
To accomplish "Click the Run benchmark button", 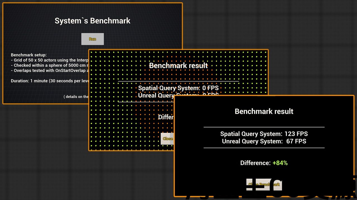I will 92,39.
